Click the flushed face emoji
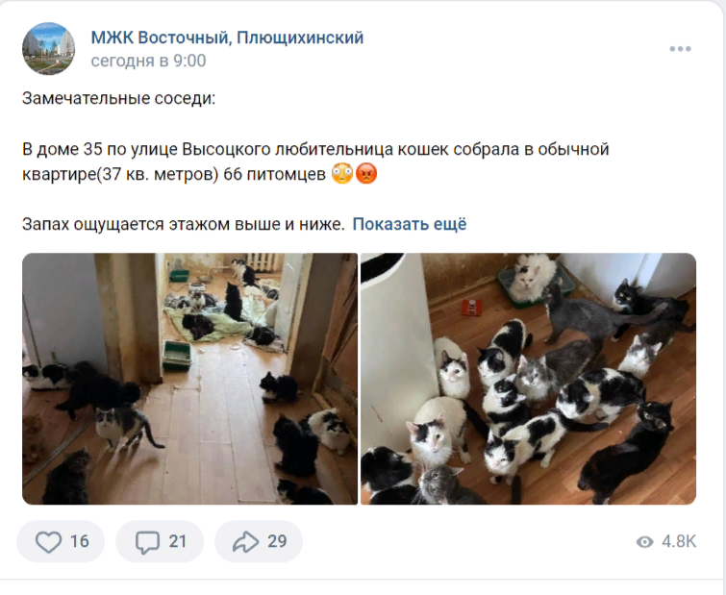Screen dimensions: 726x595 [x=342, y=174]
